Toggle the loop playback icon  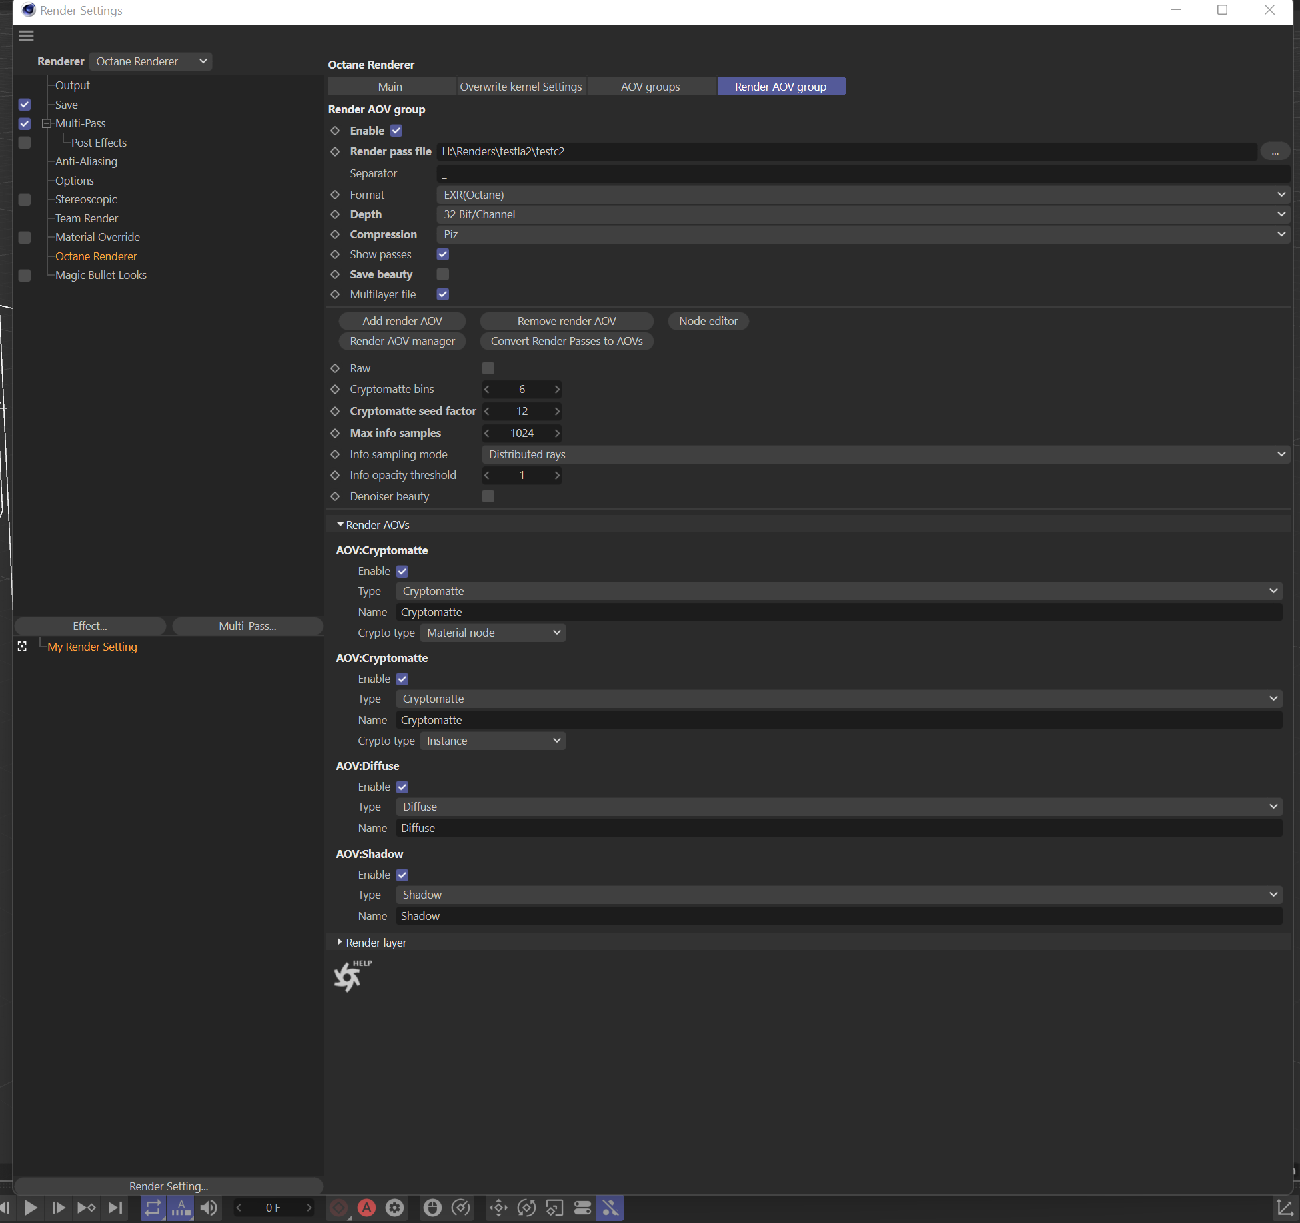(153, 1208)
